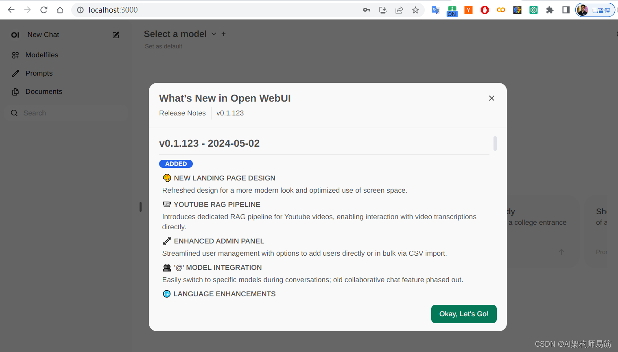Click the YOUTUBE RAG PIPELINE heading
Screen dimensions: 618x352
[217, 204]
